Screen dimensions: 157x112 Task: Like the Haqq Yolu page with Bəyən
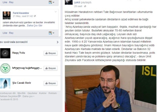tap(51, 53)
